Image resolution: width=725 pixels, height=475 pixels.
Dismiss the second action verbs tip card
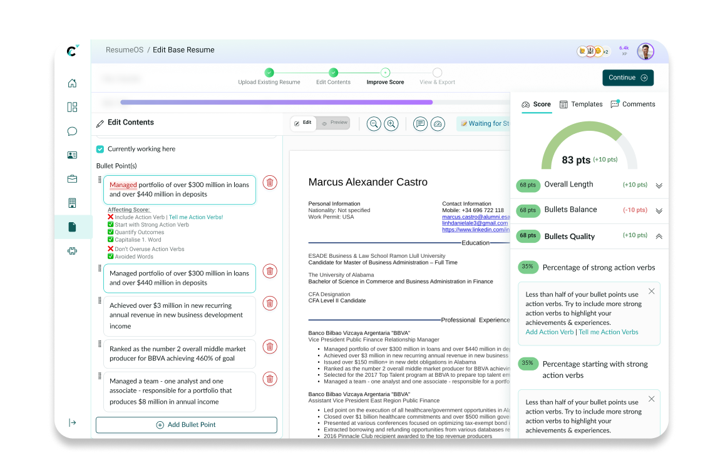point(652,399)
